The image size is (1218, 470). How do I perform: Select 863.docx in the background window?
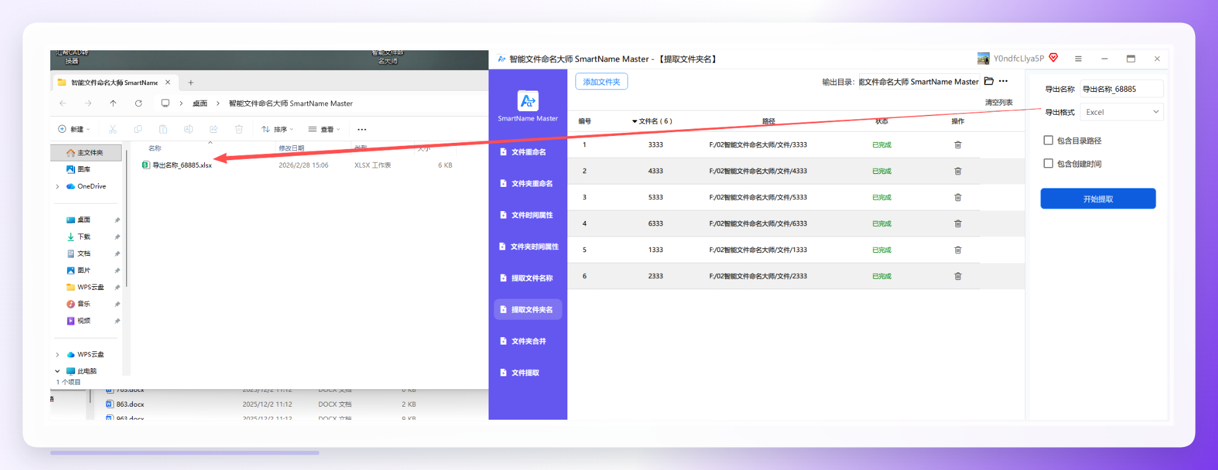tap(125, 404)
